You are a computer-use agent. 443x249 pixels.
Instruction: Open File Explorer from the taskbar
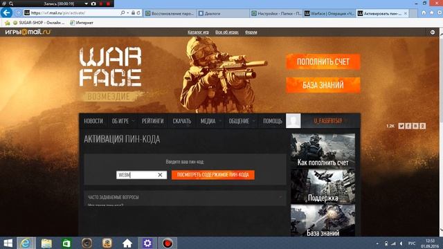pos(46,243)
